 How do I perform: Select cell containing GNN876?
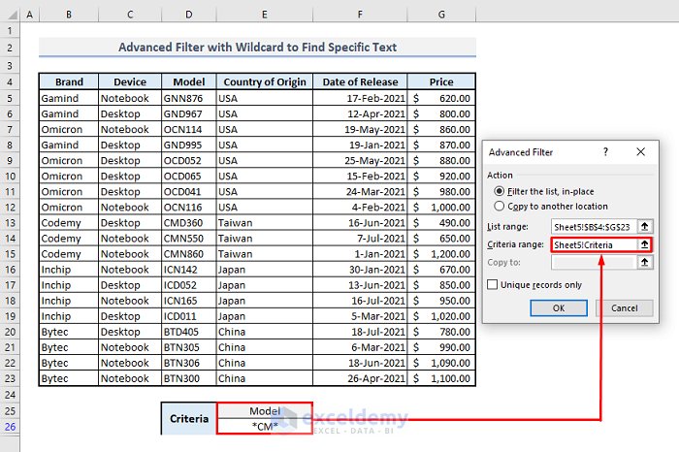pyautogui.click(x=189, y=98)
